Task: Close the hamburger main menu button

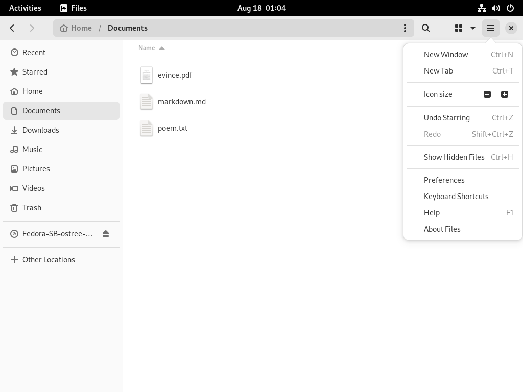Action: click(x=491, y=28)
